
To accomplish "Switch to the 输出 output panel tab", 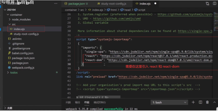I will [x=77, y=102].
